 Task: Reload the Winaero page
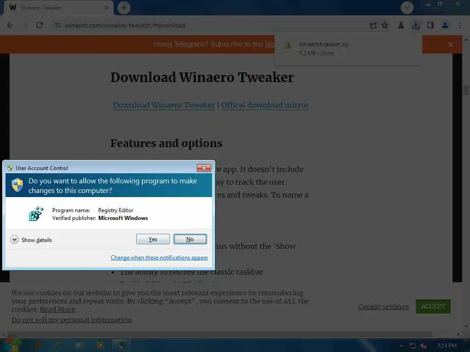pyautogui.click(x=39, y=26)
